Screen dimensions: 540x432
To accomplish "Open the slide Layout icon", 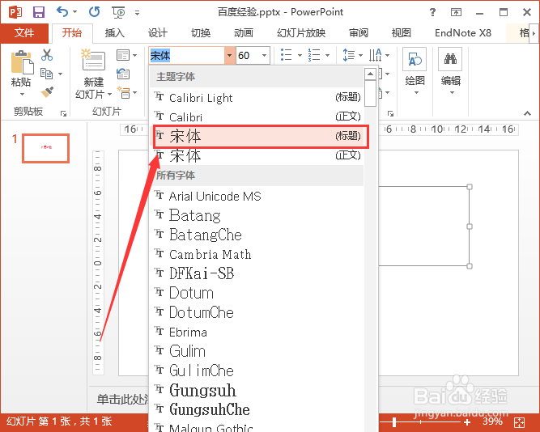I will coord(123,55).
